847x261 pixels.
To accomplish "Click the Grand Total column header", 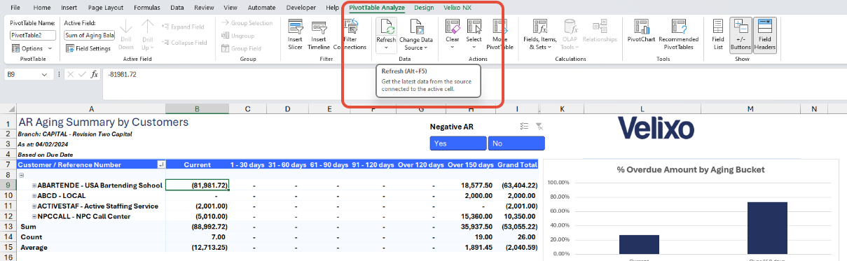I will click(x=518, y=164).
